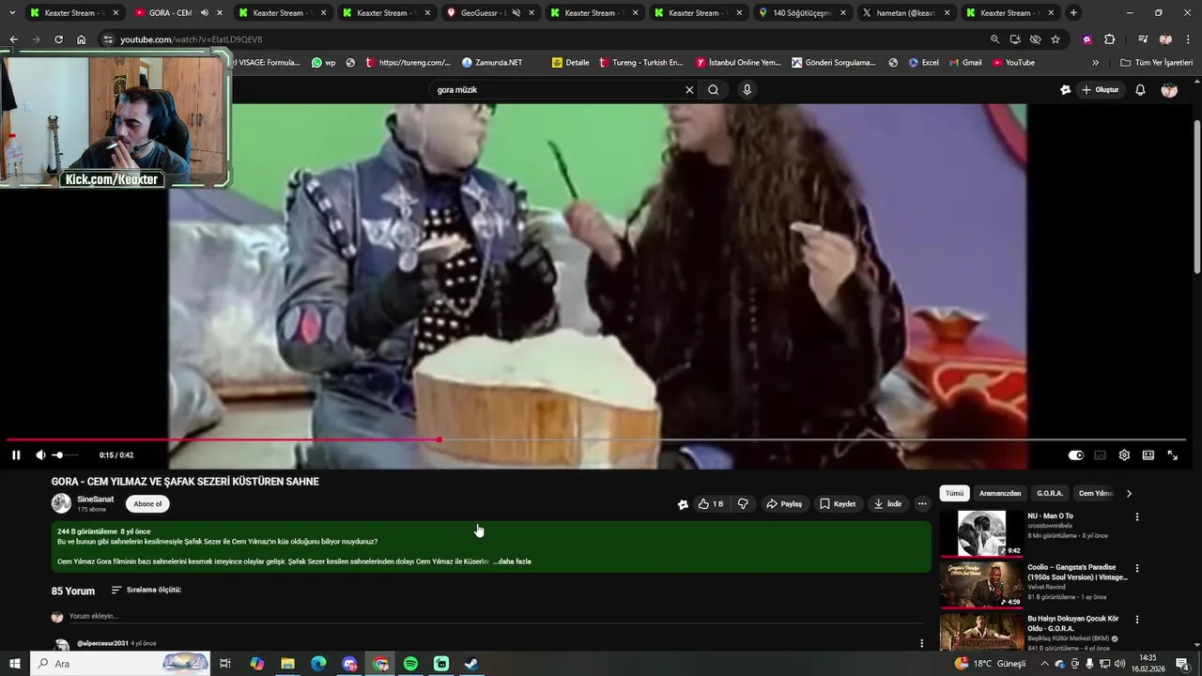Select the Aramanızdan filter chip

coord(1000,494)
